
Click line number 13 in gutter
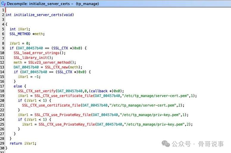(2, 67)
